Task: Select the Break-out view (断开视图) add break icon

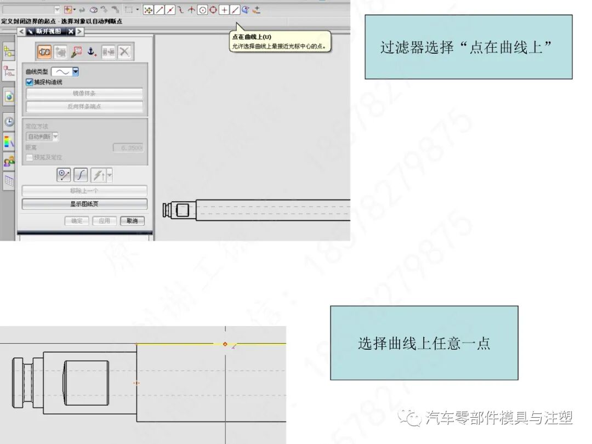Action: click(x=44, y=52)
